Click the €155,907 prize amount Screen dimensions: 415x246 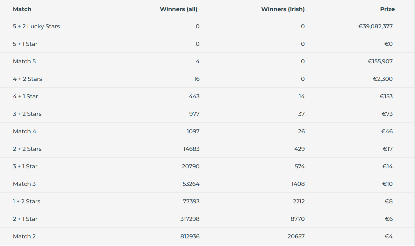point(380,61)
